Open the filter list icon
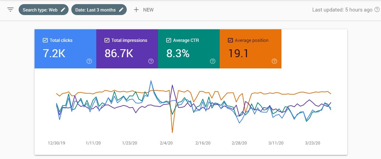 click(x=10, y=10)
